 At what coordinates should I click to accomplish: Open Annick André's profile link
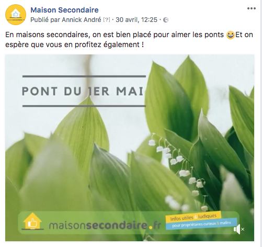[82, 20]
